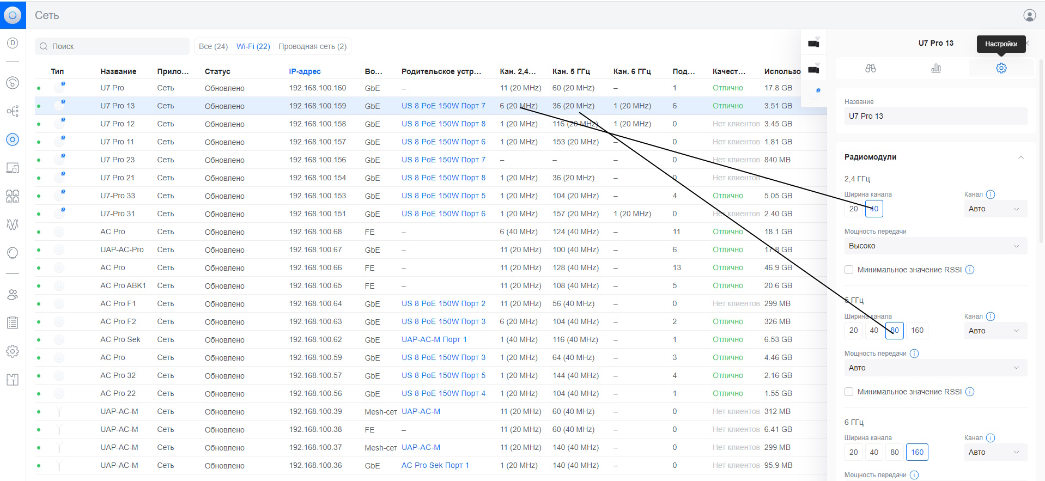
Task: Switch to the binoculars overview tab
Action: point(871,68)
